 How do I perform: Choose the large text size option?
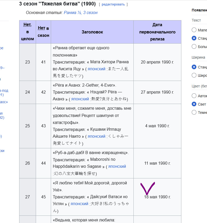(194, 46)
